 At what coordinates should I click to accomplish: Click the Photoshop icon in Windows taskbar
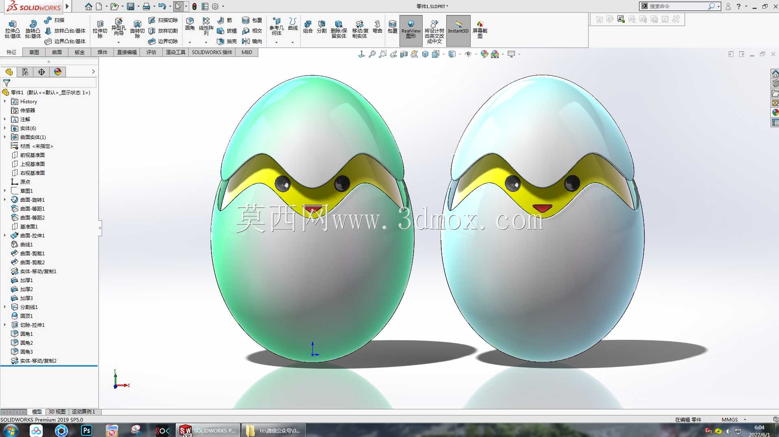coord(87,430)
